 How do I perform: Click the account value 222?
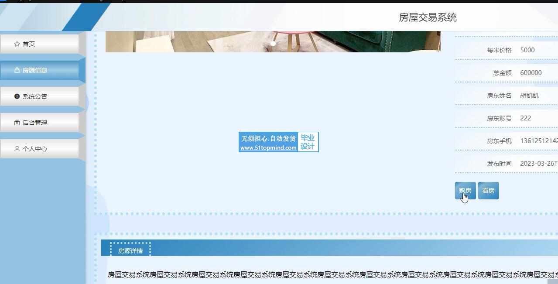click(526, 118)
